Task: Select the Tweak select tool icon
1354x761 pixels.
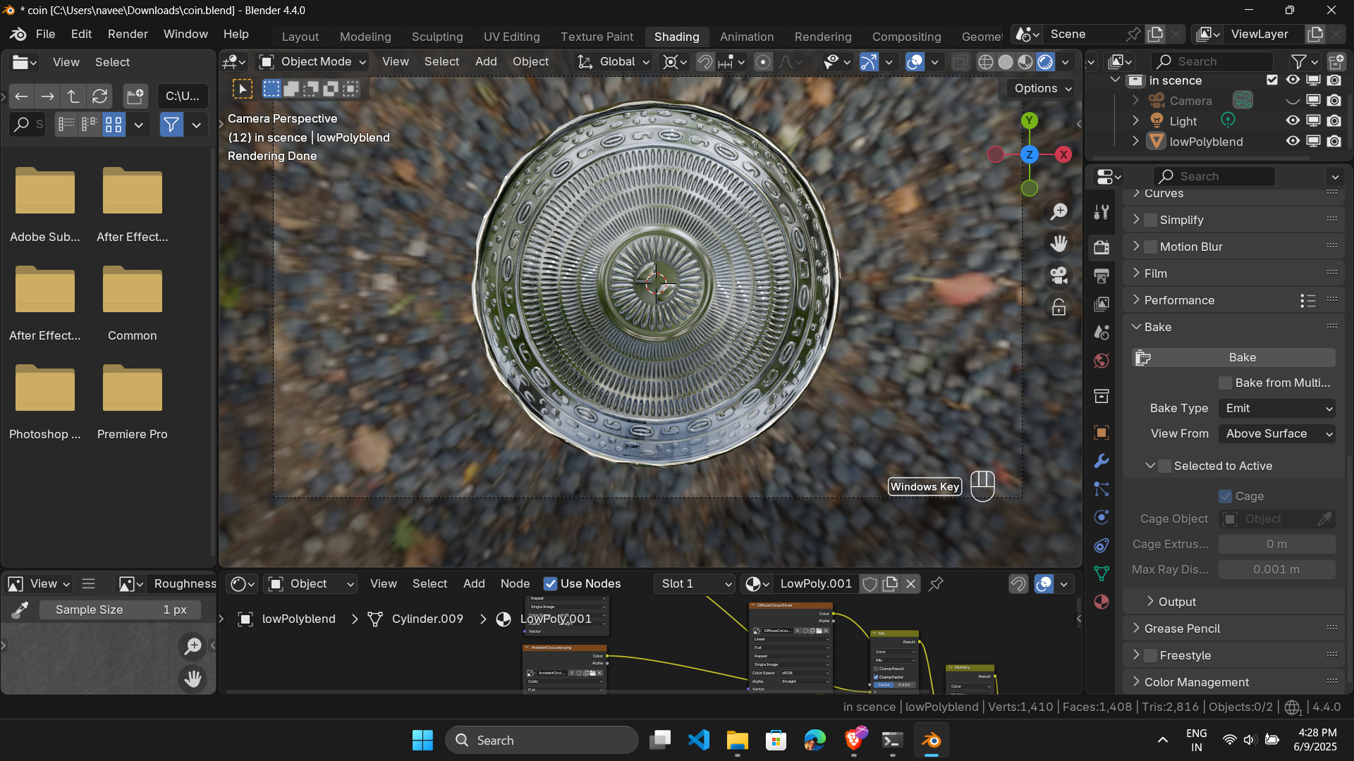Action: tap(243, 89)
